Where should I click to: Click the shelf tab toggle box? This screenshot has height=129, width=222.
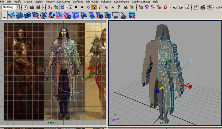[x=4, y=13]
